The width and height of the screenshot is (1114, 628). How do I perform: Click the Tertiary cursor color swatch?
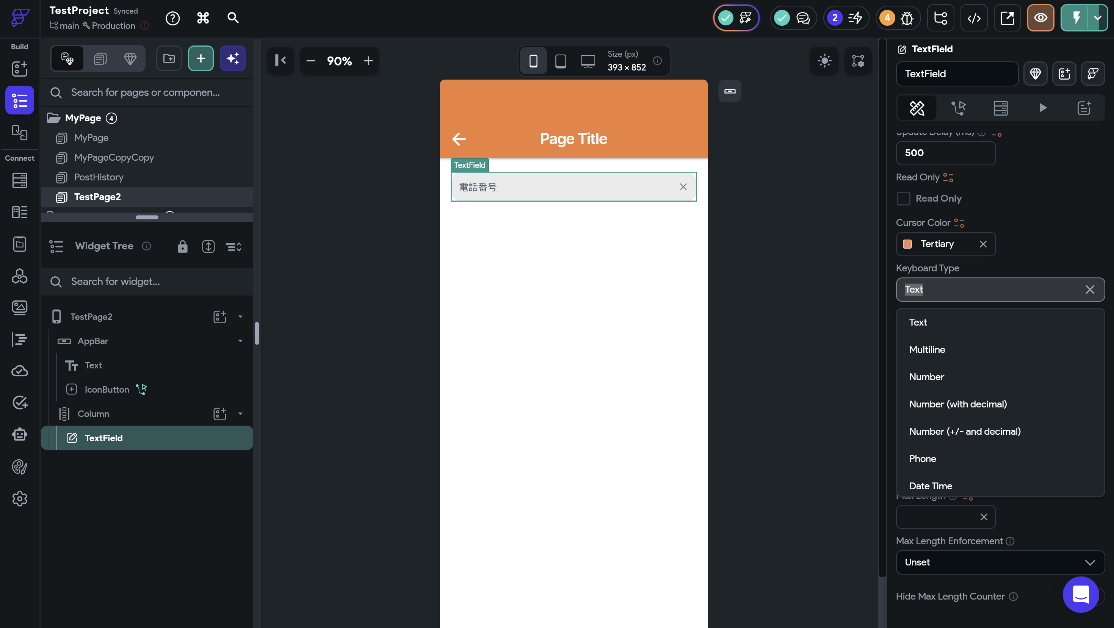(907, 244)
